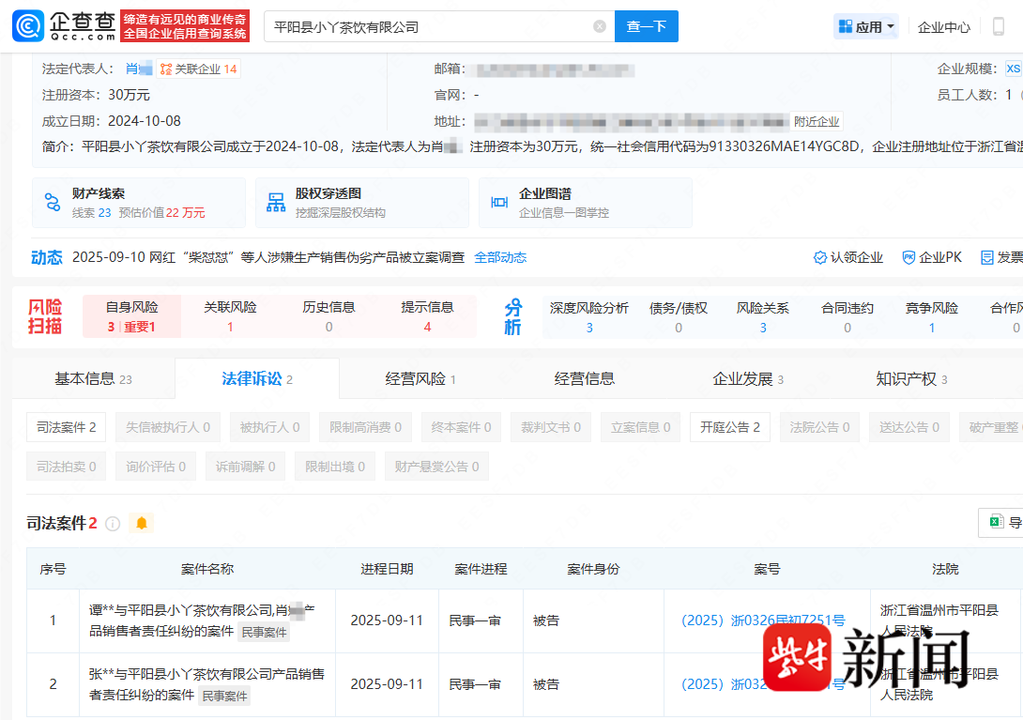This screenshot has height=720, width=1023.
Task: Open 风险关系 analysis
Action: coord(763,317)
